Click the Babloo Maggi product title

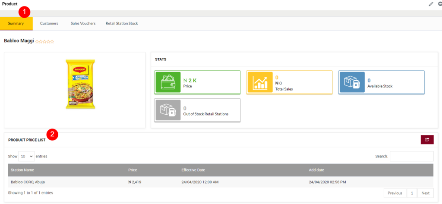click(x=19, y=41)
